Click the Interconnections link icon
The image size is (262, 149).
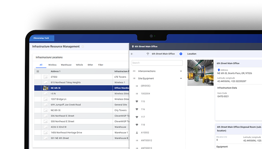coord(134,71)
